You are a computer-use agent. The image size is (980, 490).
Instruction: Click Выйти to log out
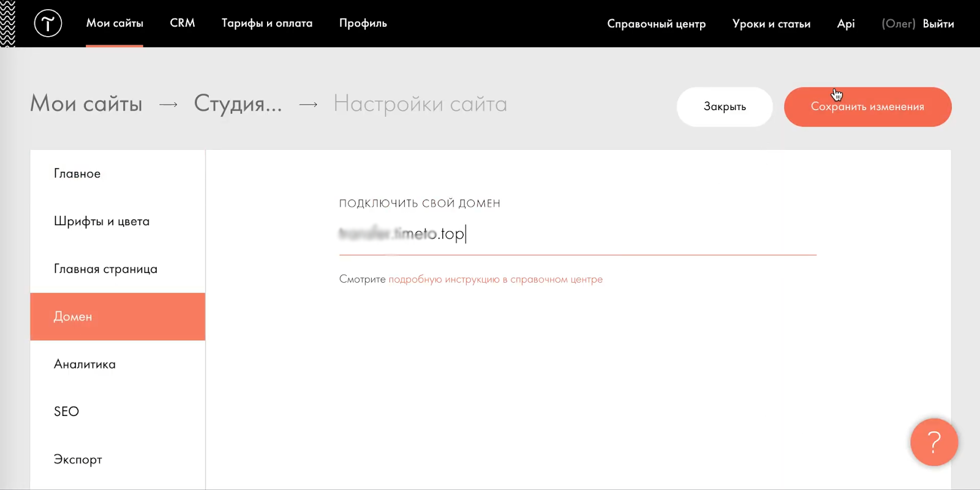pyautogui.click(x=938, y=24)
